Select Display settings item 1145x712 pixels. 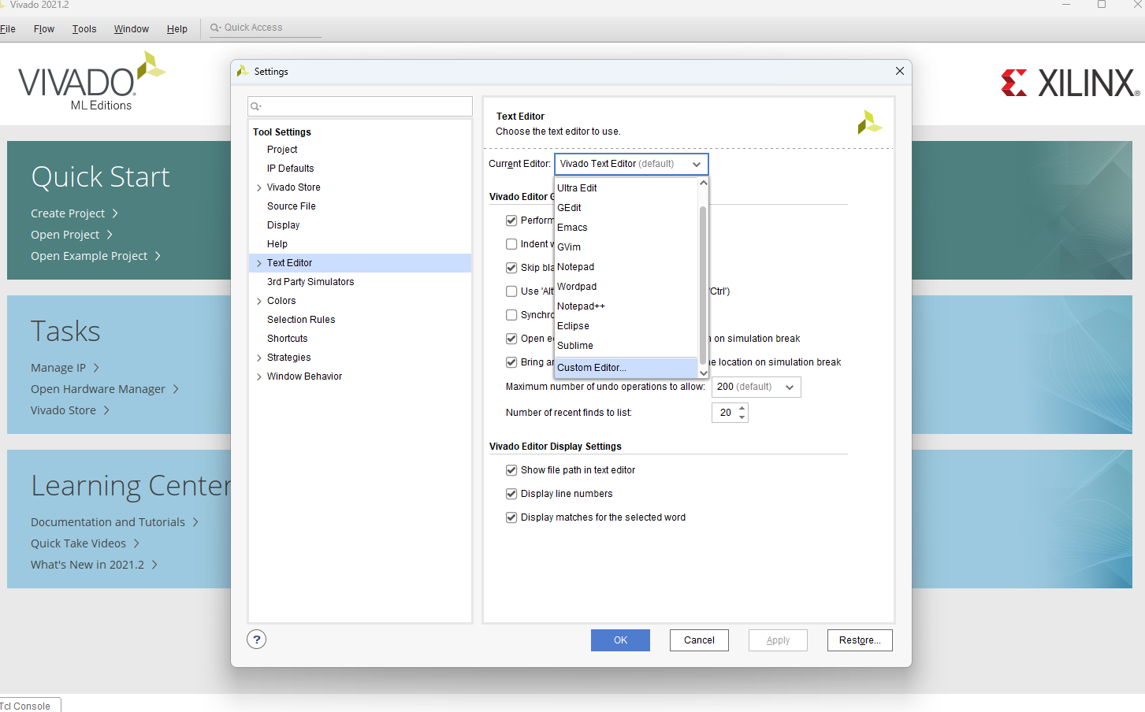click(x=283, y=225)
